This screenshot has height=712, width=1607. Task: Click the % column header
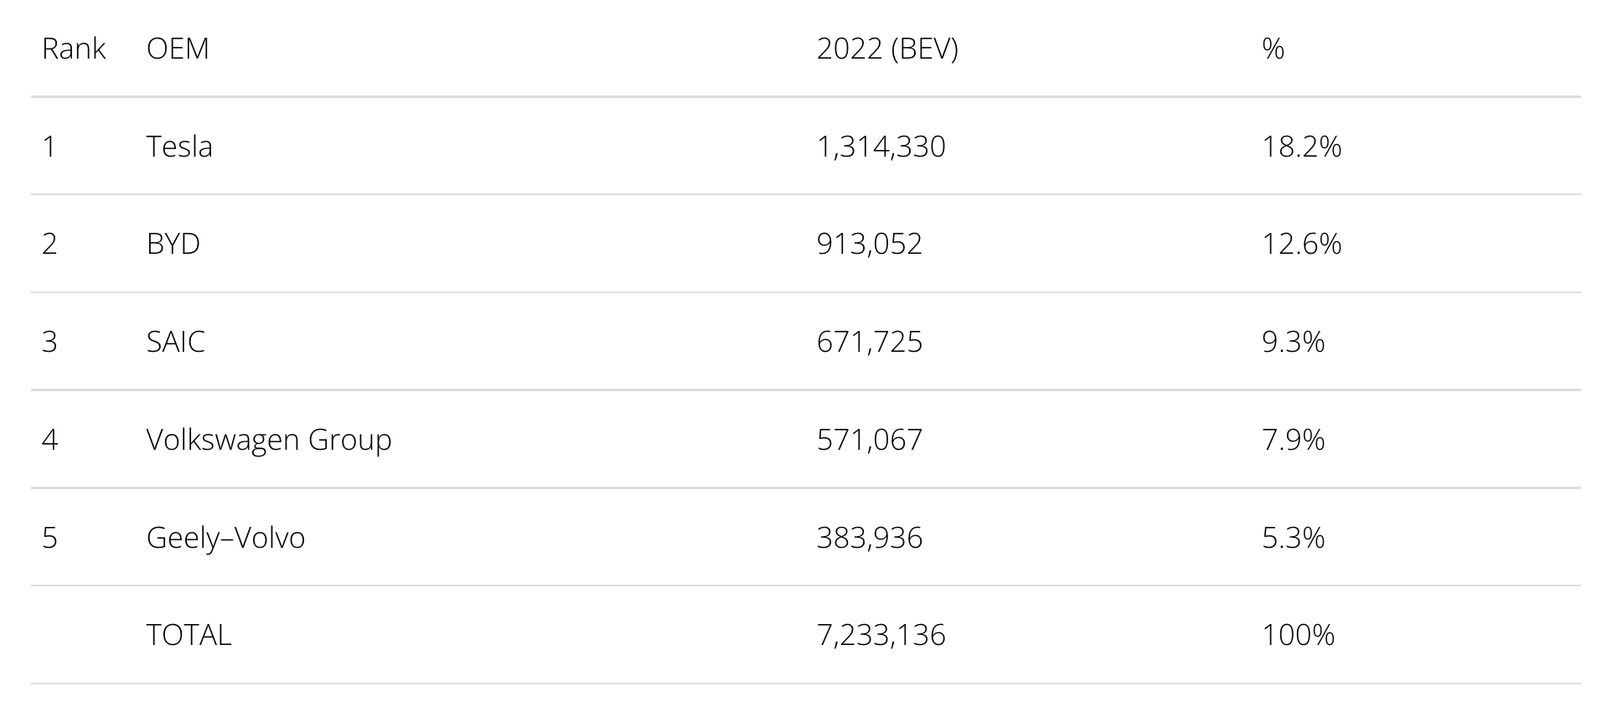(x=1273, y=49)
